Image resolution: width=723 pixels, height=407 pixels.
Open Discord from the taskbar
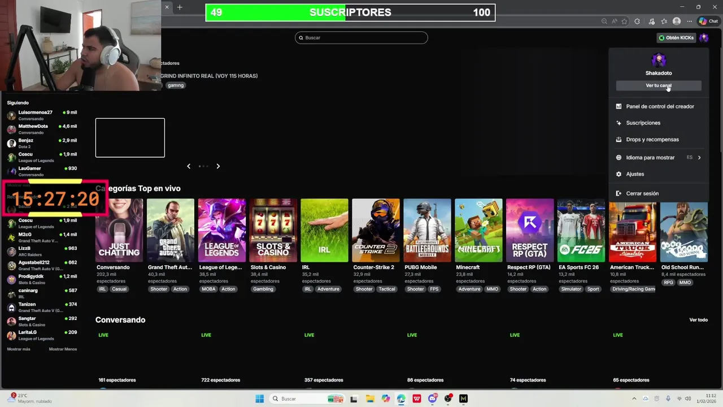(433, 399)
